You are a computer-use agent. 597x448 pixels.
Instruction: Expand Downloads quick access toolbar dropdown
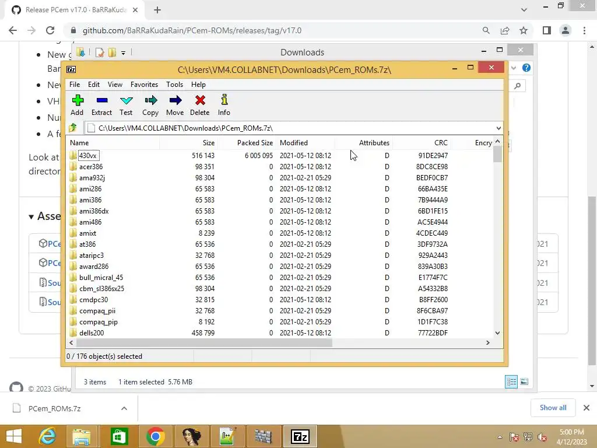coord(124,52)
